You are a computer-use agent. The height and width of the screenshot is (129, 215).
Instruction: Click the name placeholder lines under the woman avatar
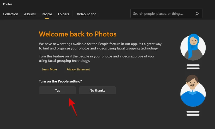tap(193, 67)
